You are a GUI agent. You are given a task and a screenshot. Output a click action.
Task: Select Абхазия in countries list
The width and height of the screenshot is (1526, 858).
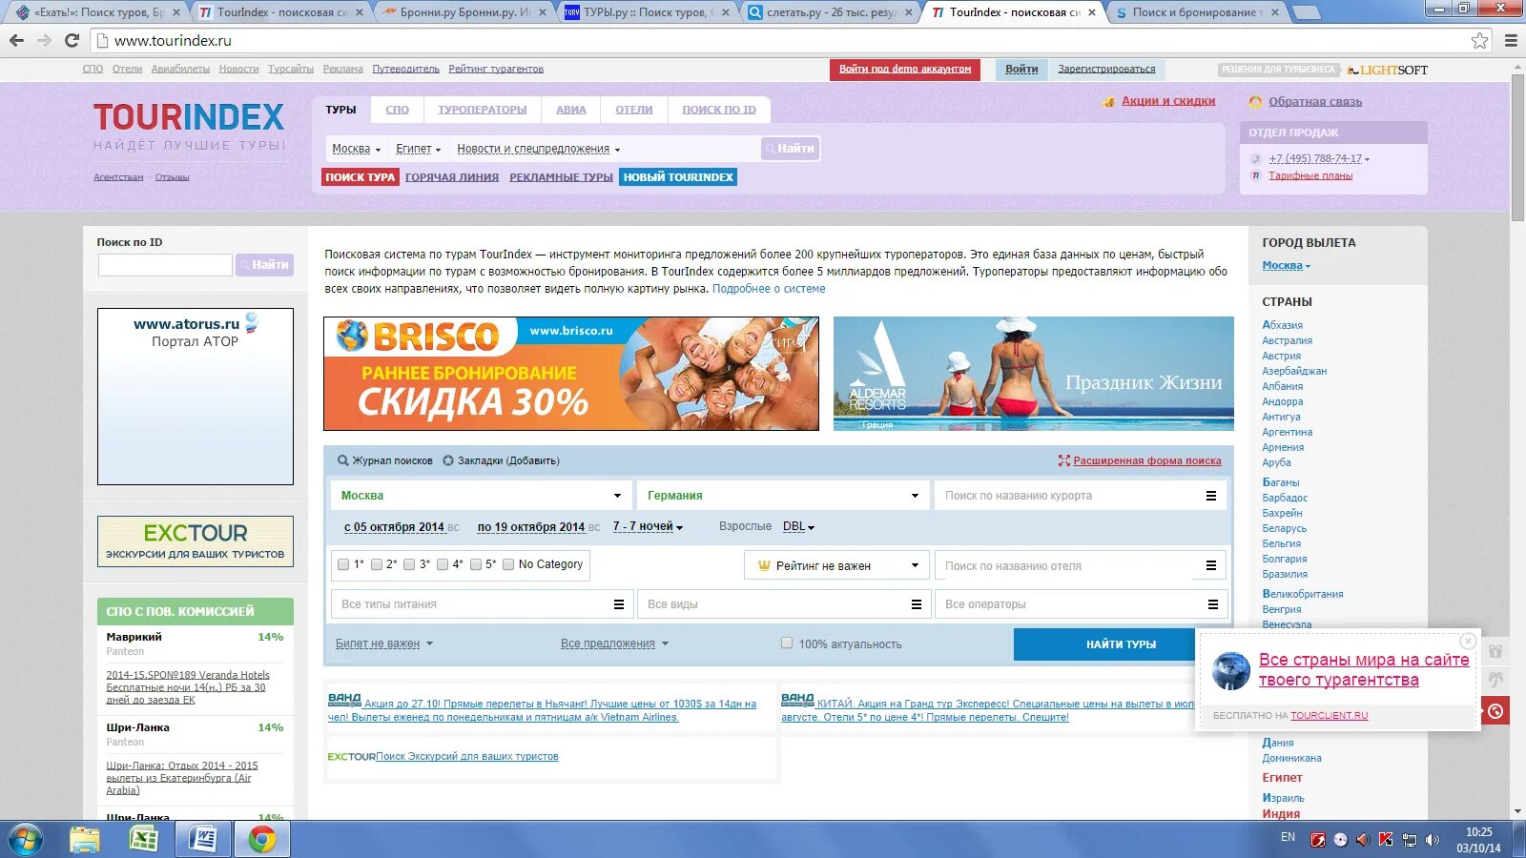(1282, 325)
